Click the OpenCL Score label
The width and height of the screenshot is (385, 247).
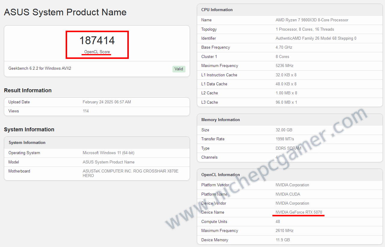click(x=97, y=52)
